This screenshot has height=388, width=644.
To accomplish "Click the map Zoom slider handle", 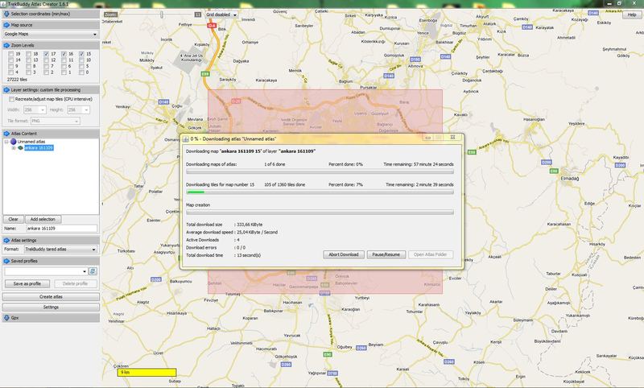I will click(x=162, y=14).
